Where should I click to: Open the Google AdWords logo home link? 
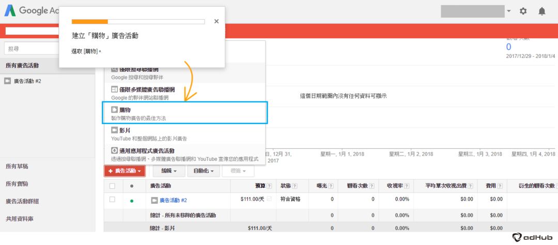(x=32, y=11)
